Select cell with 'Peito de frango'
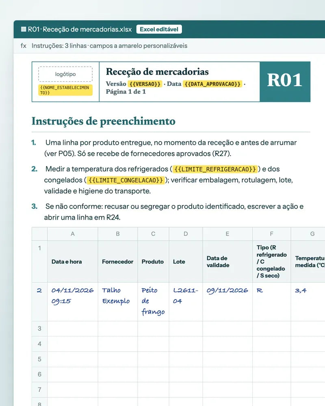 153,302
